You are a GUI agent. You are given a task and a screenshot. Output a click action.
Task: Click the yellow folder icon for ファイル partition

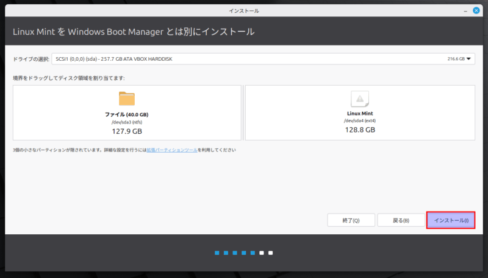126,99
